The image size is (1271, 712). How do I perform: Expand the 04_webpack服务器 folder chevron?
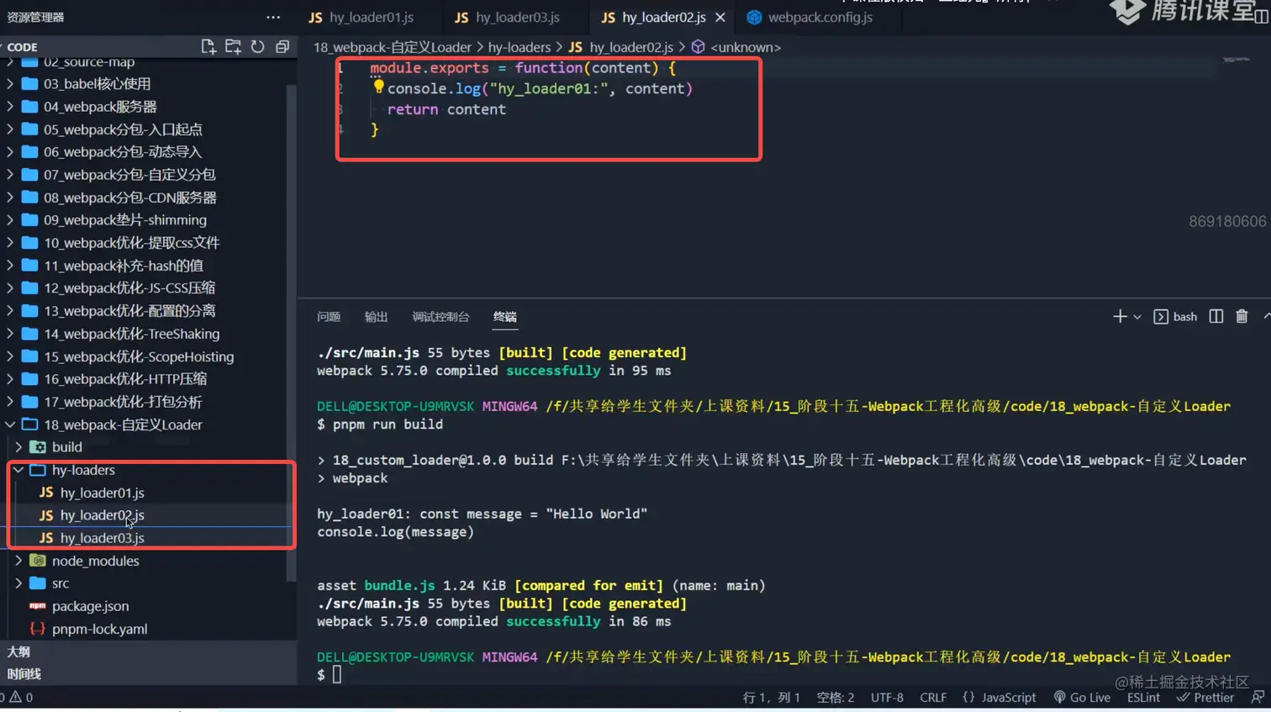pyautogui.click(x=10, y=107)
